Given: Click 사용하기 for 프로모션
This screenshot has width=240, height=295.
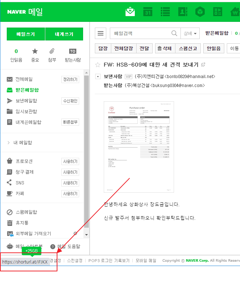Looking at the screenshot, I should pos(70,161).
